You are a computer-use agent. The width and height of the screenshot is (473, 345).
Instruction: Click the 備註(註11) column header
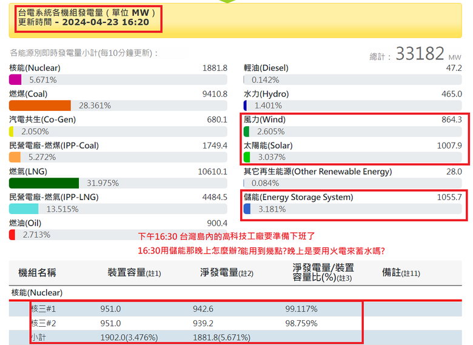(x=401, y=272)
